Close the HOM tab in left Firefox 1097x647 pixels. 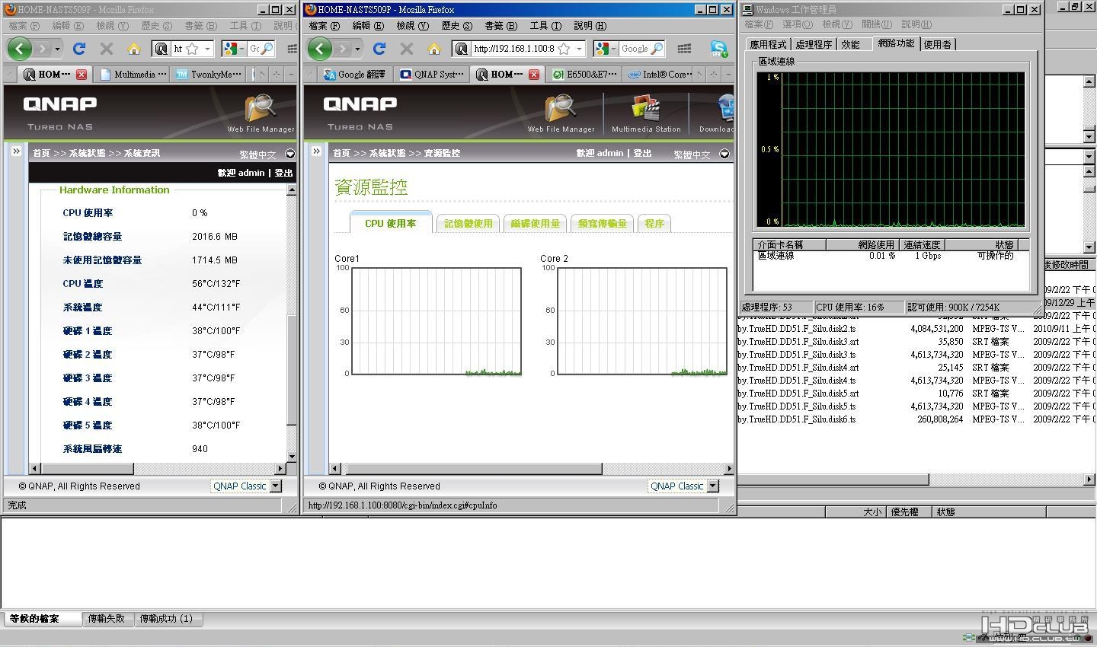[82, 75]
